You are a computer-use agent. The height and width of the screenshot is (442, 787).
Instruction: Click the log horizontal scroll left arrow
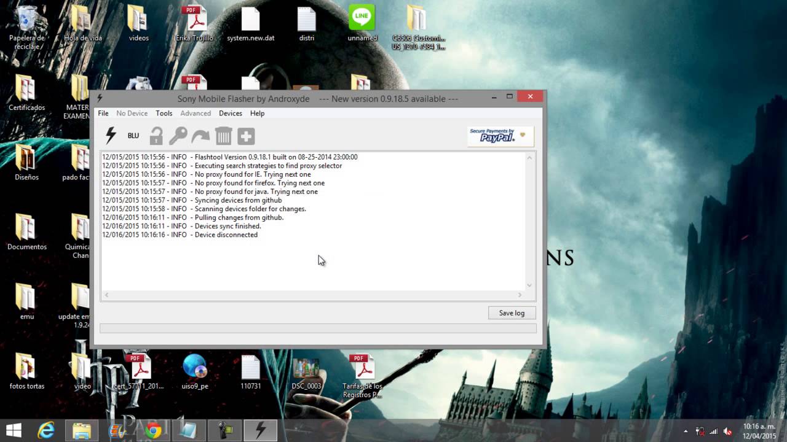106,295
